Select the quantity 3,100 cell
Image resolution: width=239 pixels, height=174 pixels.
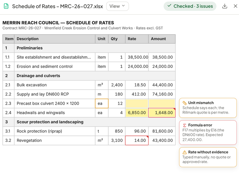pos(117,141)
